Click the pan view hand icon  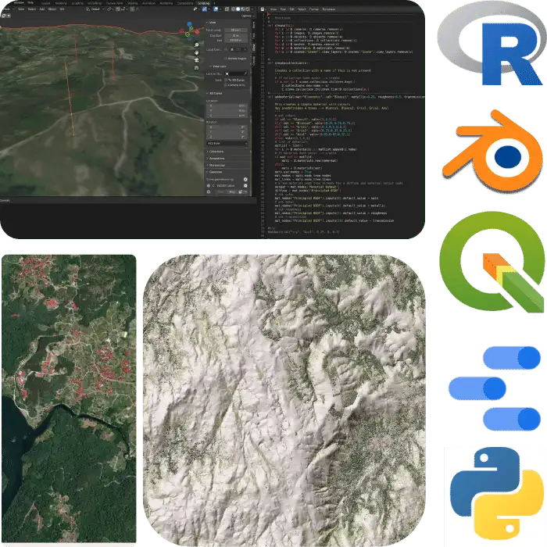click(x=196, y=52)
